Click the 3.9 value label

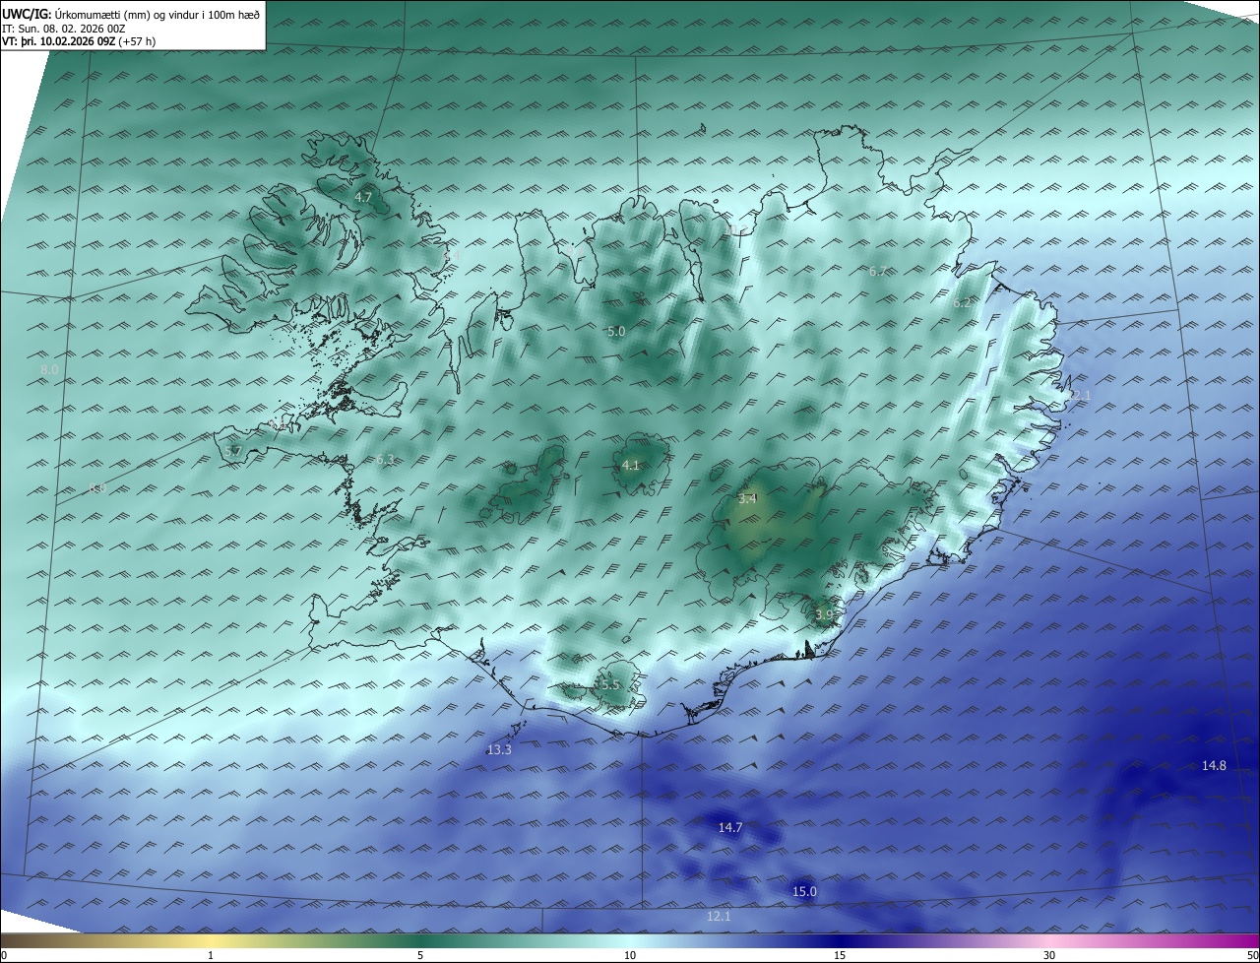(x=824, y=614)
